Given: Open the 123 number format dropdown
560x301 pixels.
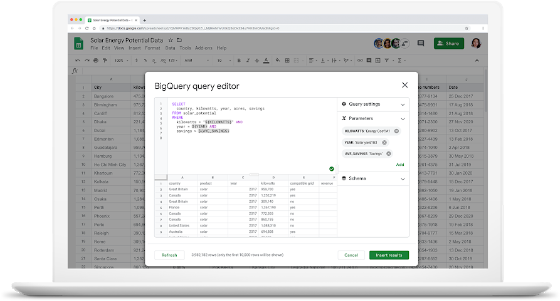Looking at the screenshot, I should point(173,61).
